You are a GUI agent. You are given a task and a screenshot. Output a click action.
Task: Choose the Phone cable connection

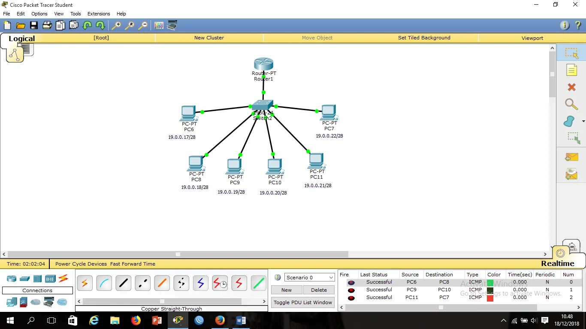click(181, 283)
